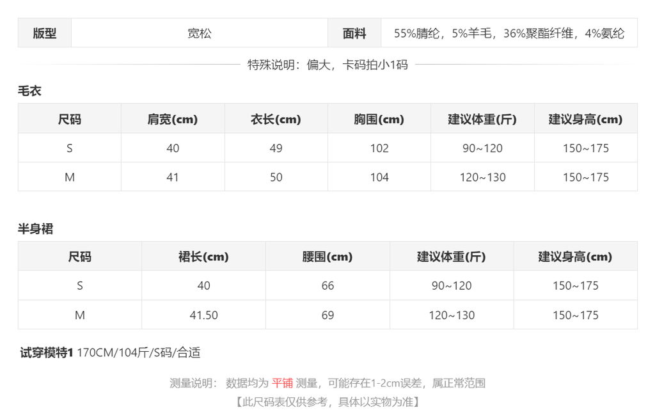Viewport: 655px width, 417px height.
Task: Click sweater size S row label
Action: coord(69,148)
